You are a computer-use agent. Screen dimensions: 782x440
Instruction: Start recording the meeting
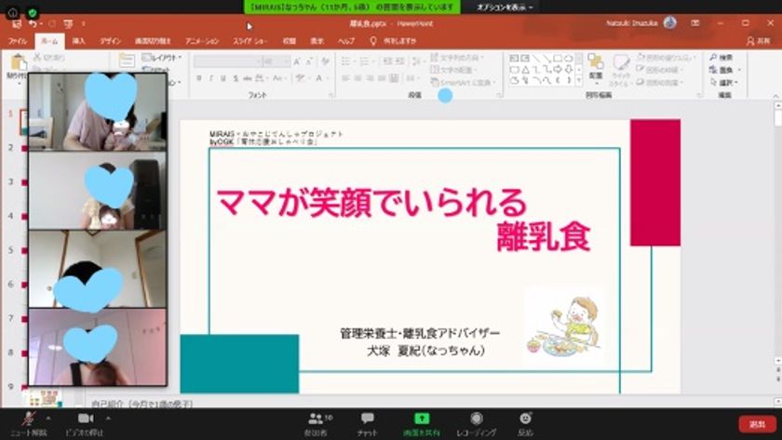[477, 420]
